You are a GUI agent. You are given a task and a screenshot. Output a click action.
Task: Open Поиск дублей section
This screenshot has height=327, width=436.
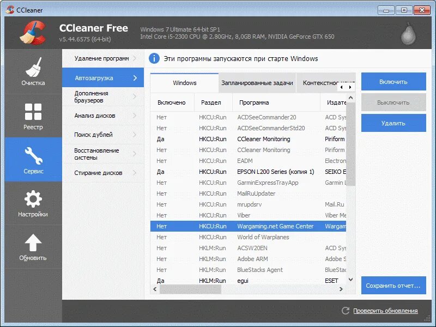[103, 135]
